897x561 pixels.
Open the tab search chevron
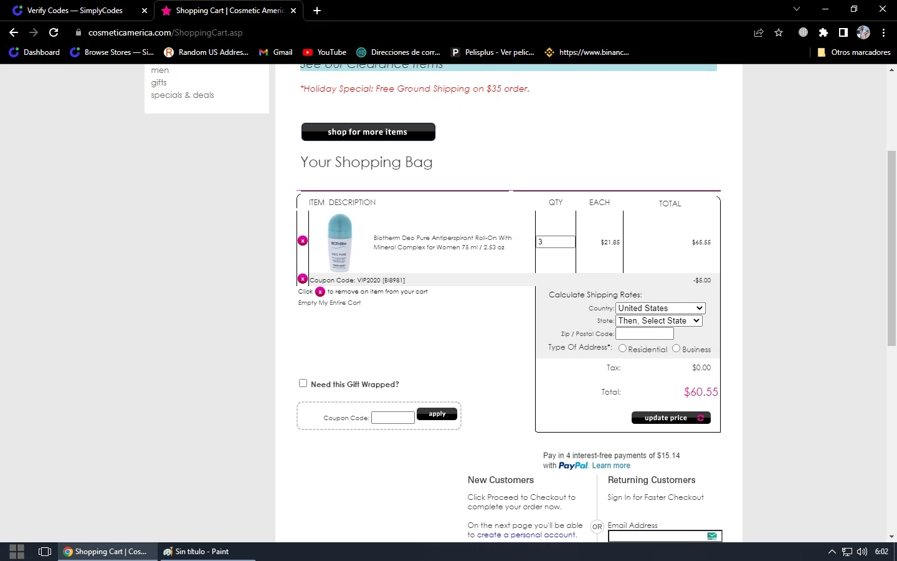click(x=797, y=9)
